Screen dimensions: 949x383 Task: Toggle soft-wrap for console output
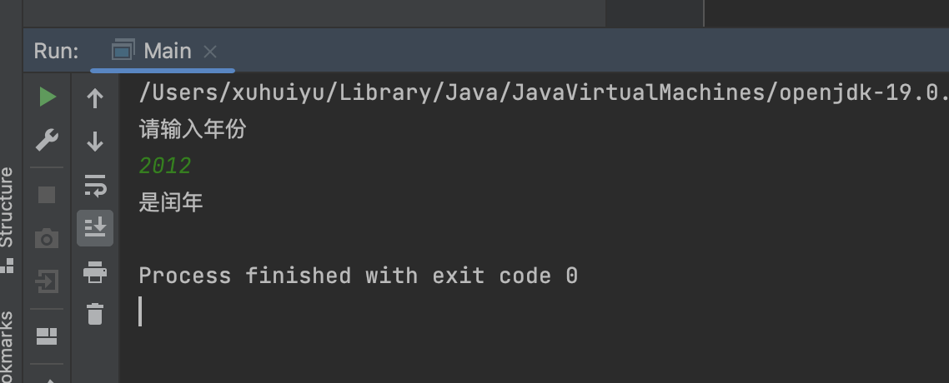pos(95,185)
